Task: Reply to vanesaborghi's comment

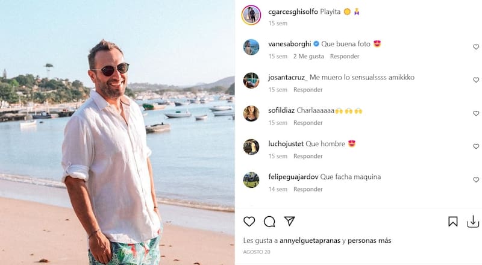Action: (345, 56)
